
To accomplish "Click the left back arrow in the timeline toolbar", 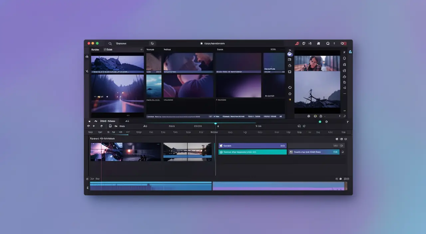I will coord(89,126).
